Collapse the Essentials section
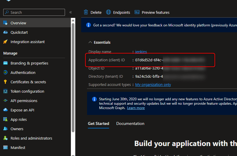This screenshot has height=156, width=237. [x=90, y=42]
